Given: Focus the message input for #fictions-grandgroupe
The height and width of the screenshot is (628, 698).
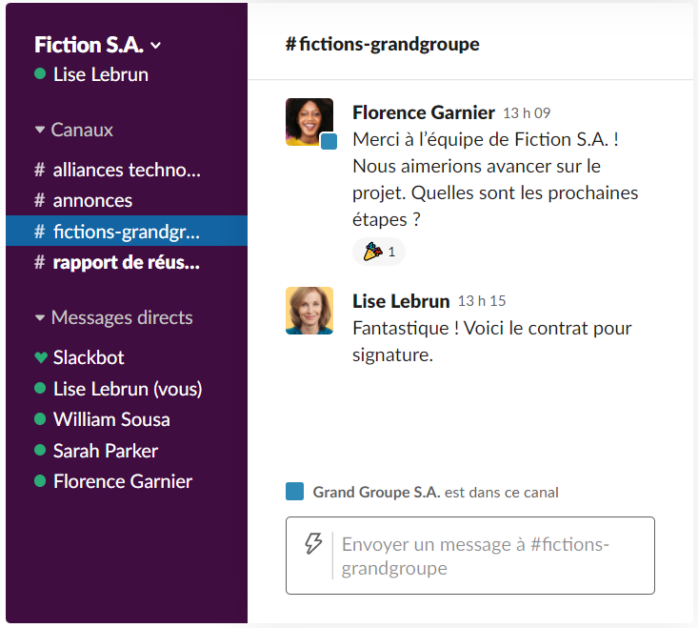Looking at the screenshot, I should pos(486,557).
